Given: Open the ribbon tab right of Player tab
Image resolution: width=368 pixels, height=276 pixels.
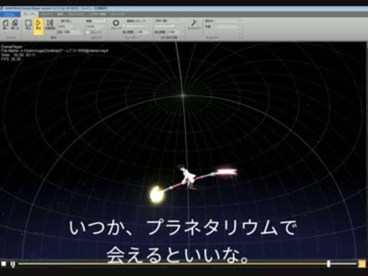Looking at the screenshot, I should coord(47,15).
